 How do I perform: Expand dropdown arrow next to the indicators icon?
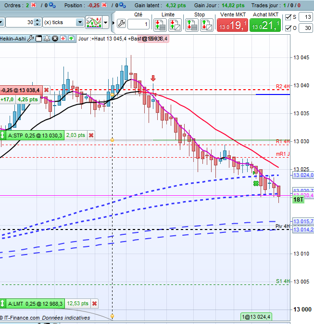pos(105,22)
